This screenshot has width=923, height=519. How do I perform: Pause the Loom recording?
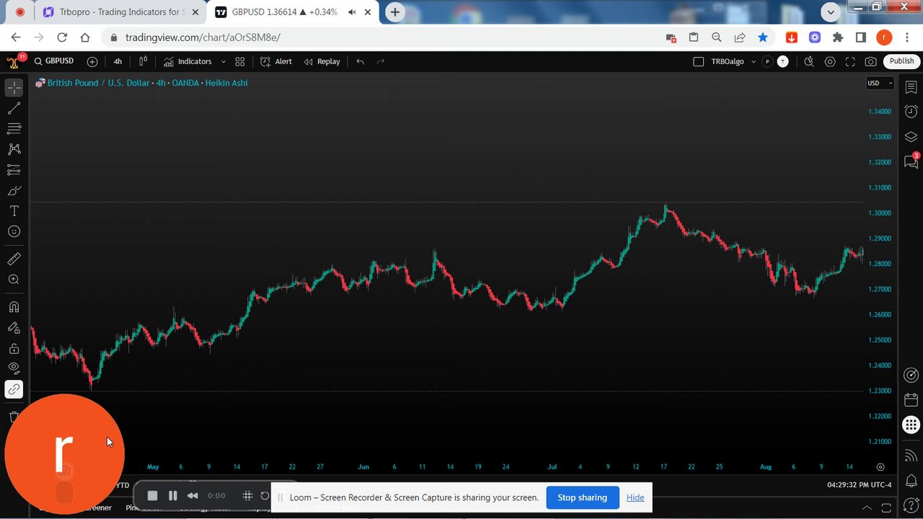(x=172, y=496)
